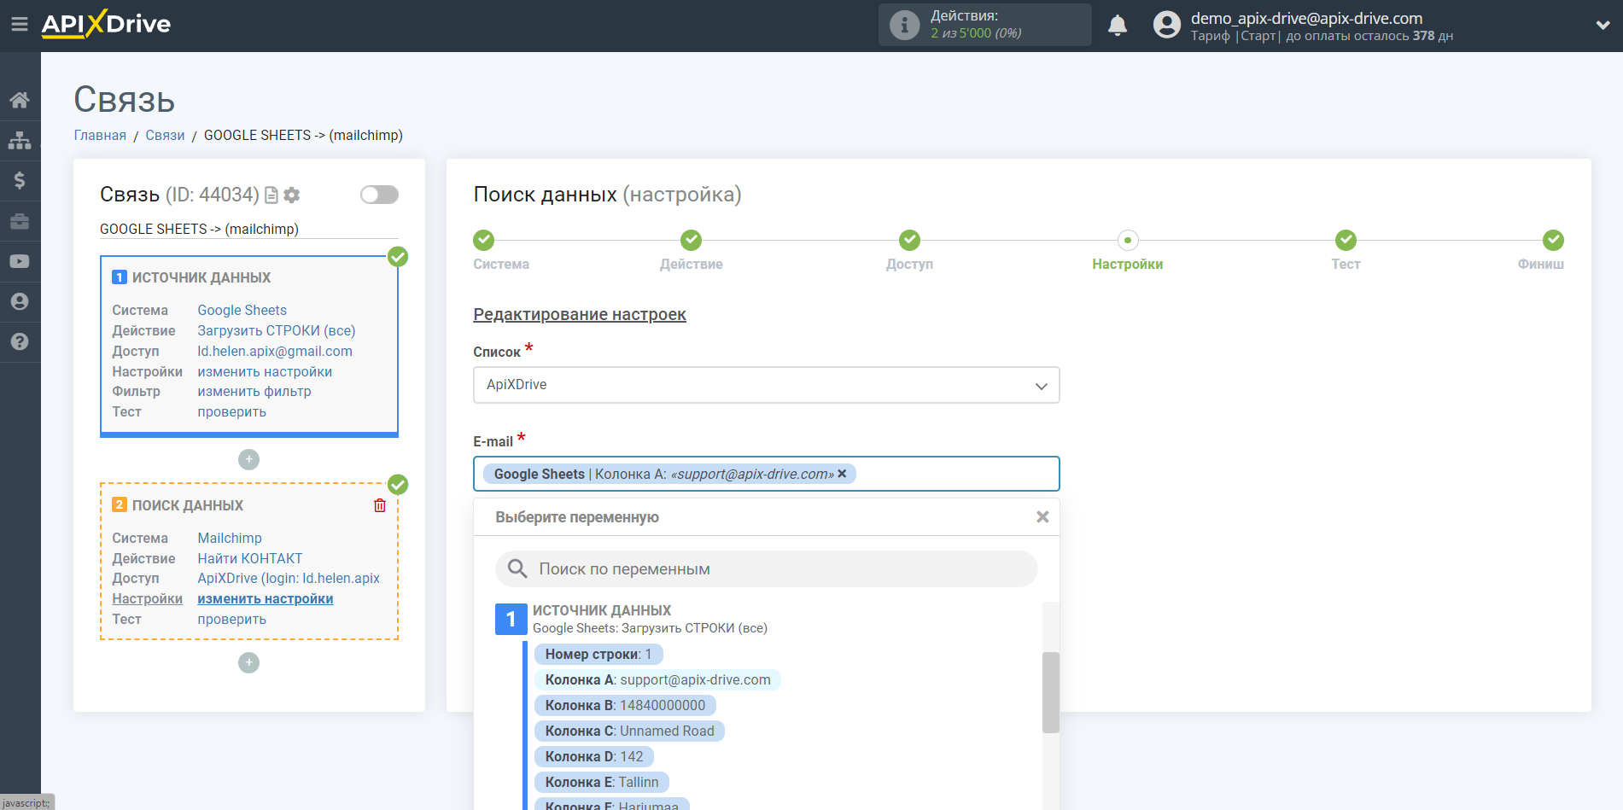Click Загрузить СТРОКИ (все) link
The height and width of the screenshot is (810, 1623).
(277, 330)
